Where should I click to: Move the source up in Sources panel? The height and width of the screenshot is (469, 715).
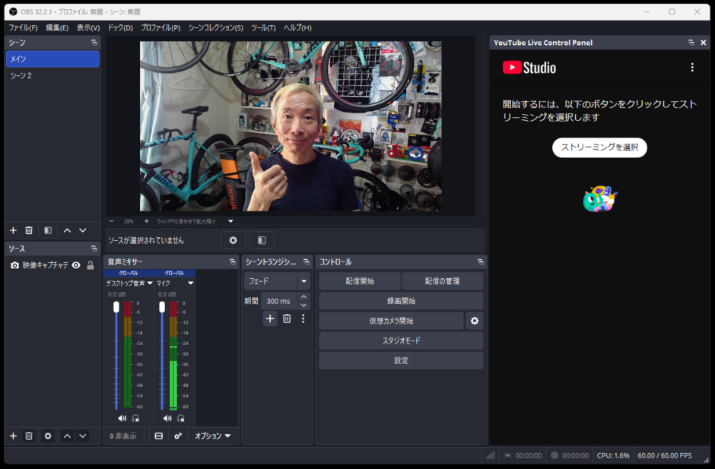point(67,436)
